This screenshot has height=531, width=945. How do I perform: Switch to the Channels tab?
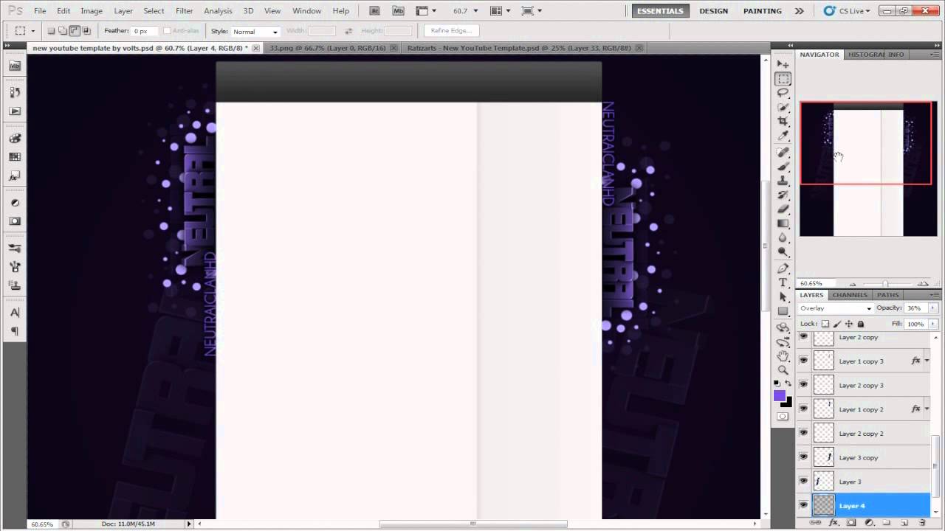[x=850, y=295]
